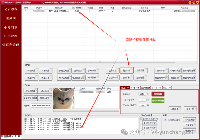Switch to the 添动效t量 tab
The width and height of the screenshot is (200, 140).
tap(146, 88)
